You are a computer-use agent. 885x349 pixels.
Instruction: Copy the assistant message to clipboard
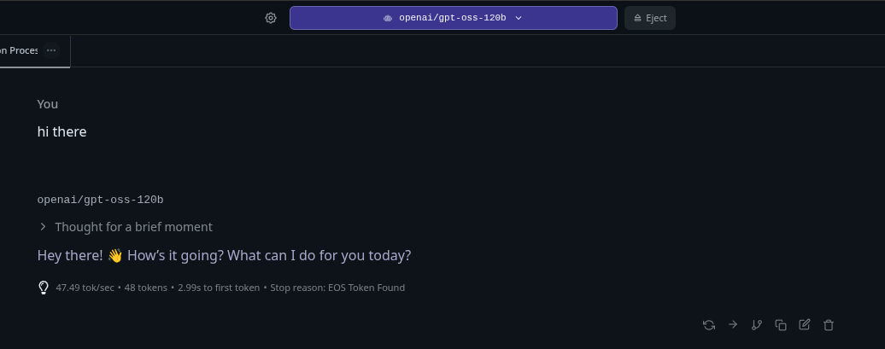pos(781,324)
